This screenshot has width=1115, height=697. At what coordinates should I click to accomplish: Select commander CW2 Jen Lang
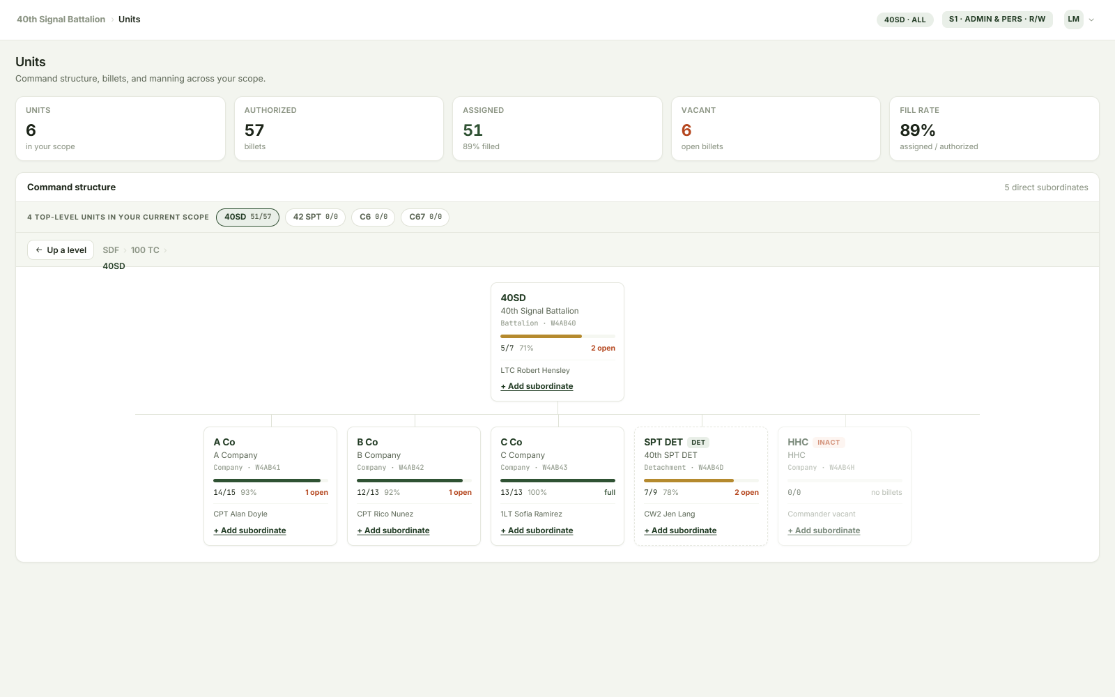click(x=669, y=514)
